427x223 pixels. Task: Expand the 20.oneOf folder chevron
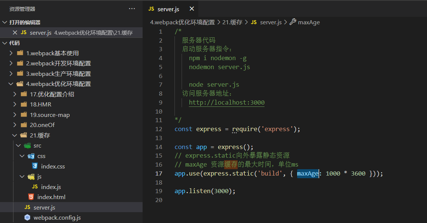tap(15, 125)
